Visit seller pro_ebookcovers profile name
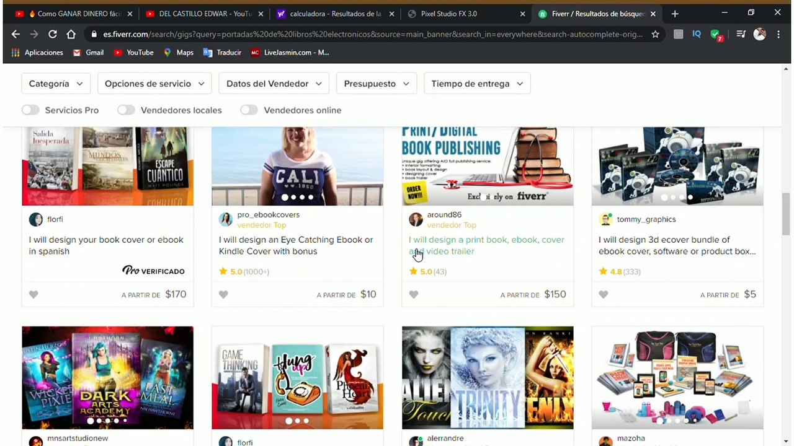 [x=268, y=214]
